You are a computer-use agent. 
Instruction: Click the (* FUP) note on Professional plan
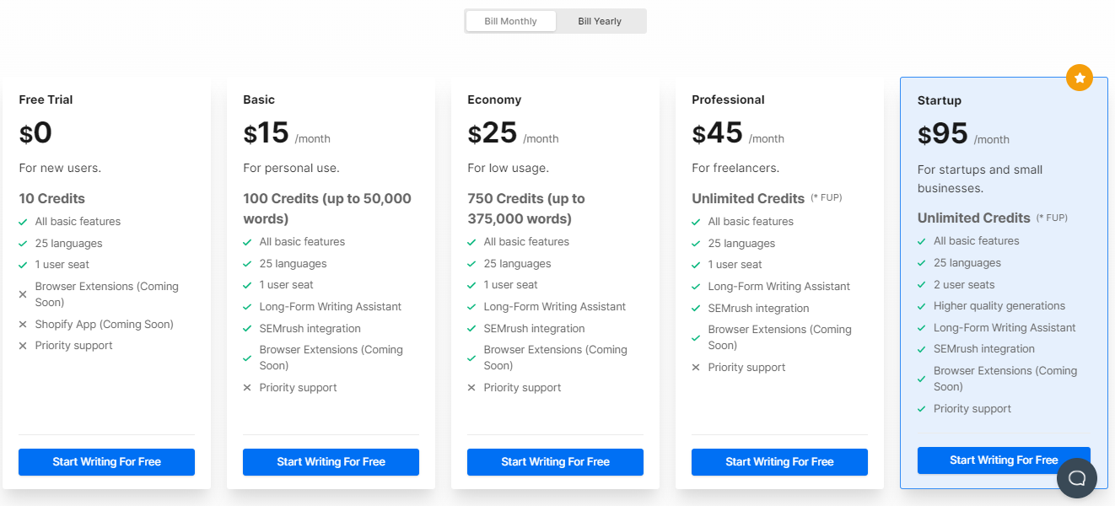[x=827, y=197]
